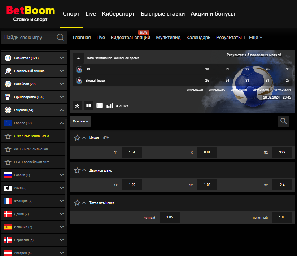The width and height of the screenshot is (297, 256).
Task: Click the martial arts glove icon
Action: (8, 97)
